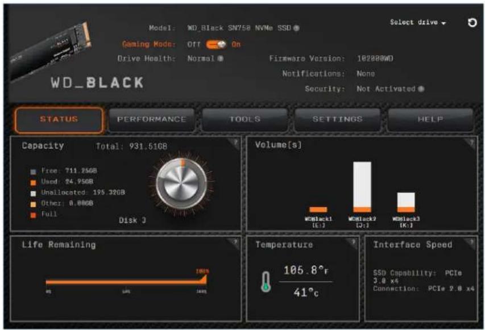Viewport: 485px width, 330px height.
Task: Click the help corner icon in Capacity panel
Action: (235, 143)
